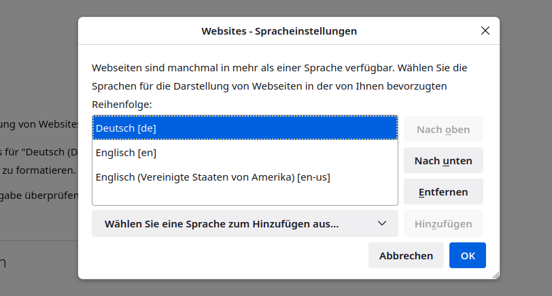Screen dimensions: 552x296
Task: Click the empty area below the list entries
Action: point(245,196)
